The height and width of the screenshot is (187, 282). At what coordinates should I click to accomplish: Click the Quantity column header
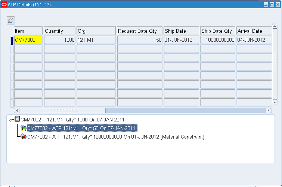tap(59, 31)
